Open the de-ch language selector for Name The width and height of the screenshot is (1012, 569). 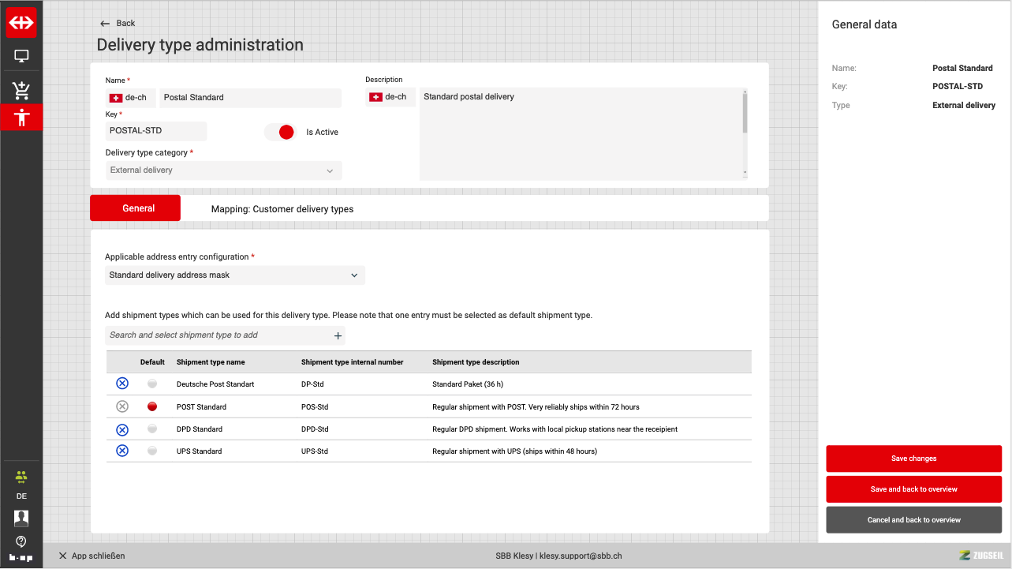(130, 98)
